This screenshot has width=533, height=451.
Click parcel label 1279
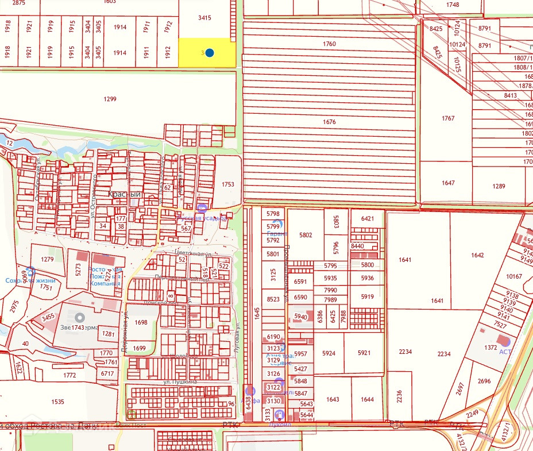tap(47, 259)
